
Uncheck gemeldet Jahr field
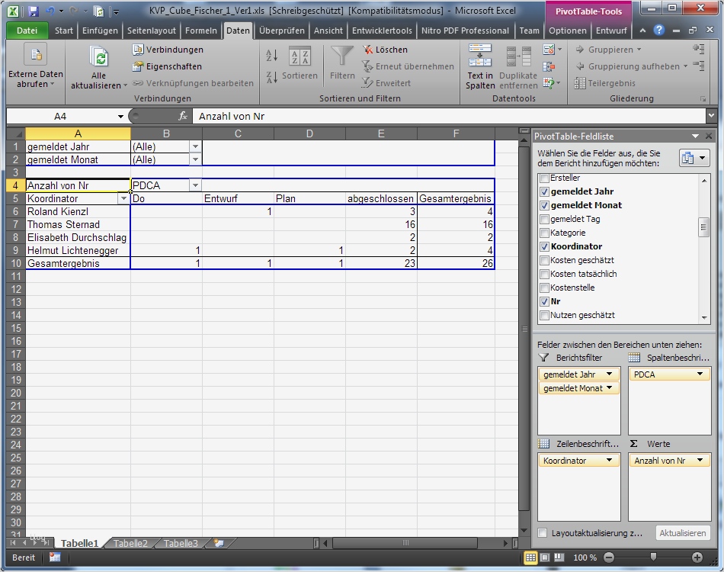544,191
